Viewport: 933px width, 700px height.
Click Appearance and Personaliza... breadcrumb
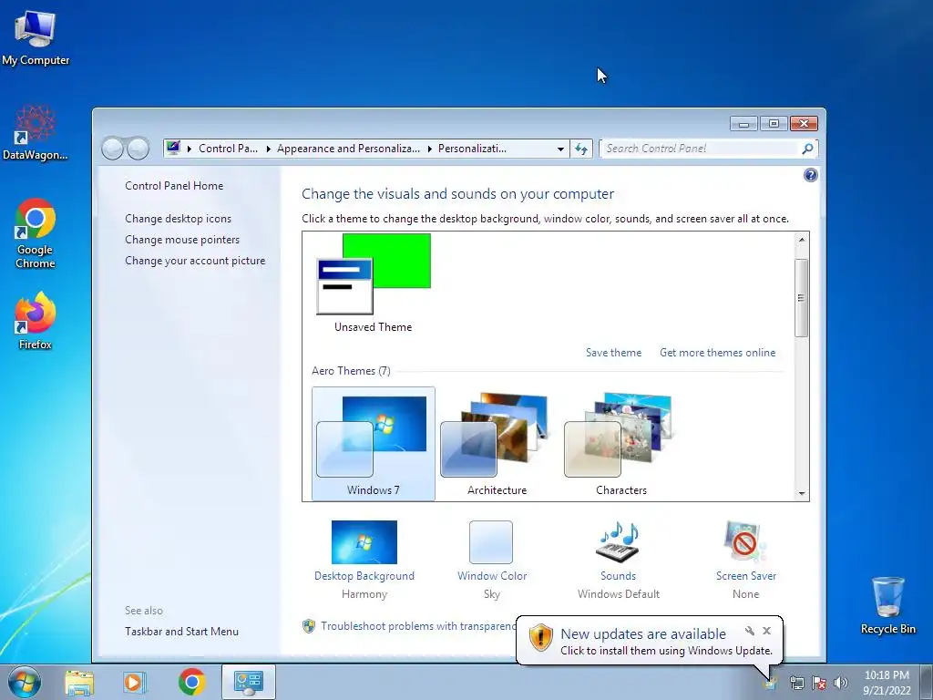tap(348, 149)
